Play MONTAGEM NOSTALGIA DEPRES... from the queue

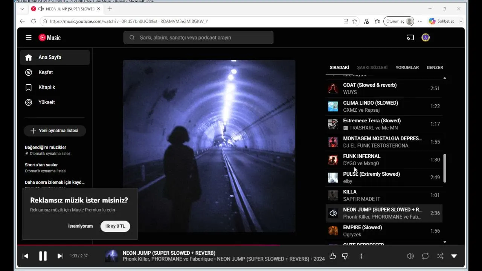coord(384,142)
